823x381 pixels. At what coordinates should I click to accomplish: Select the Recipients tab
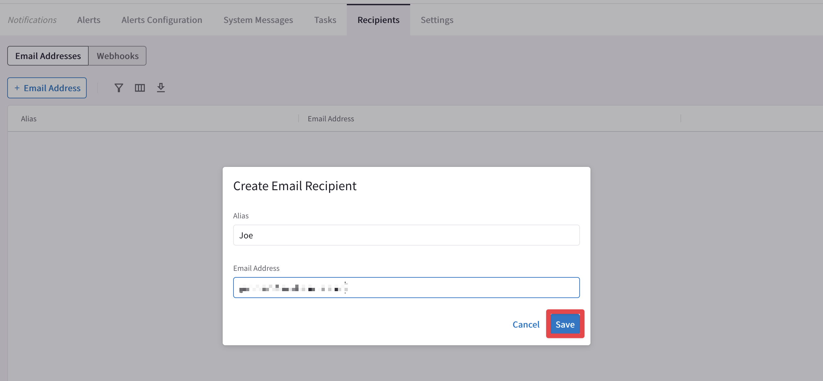[x=378, y=20]
